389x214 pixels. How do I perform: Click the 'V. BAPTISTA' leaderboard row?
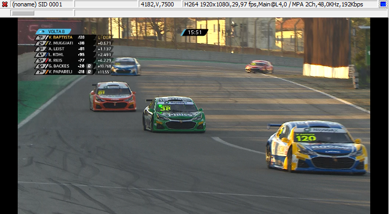click(74, 37)
